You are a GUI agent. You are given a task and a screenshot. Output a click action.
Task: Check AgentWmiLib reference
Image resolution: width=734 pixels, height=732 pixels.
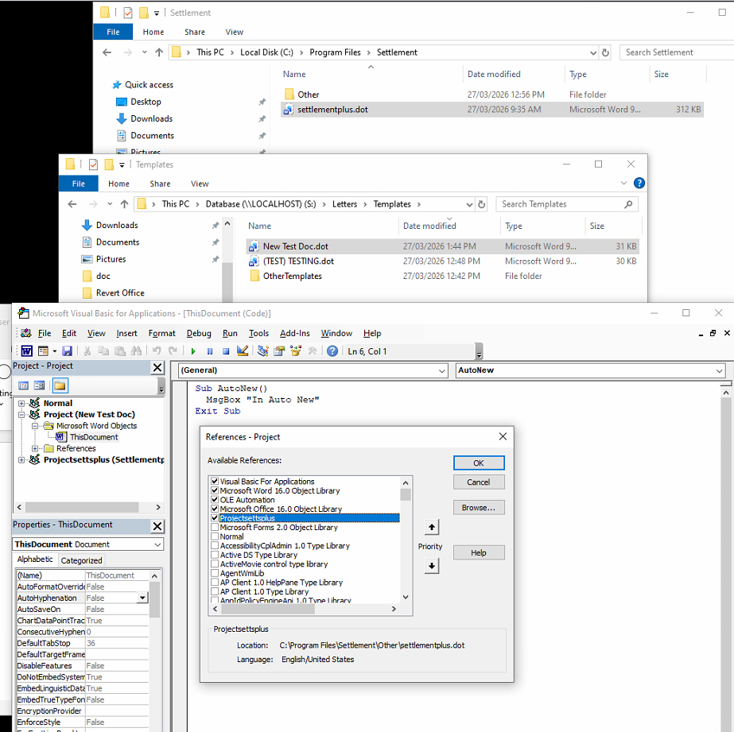[x=215, y=573]
